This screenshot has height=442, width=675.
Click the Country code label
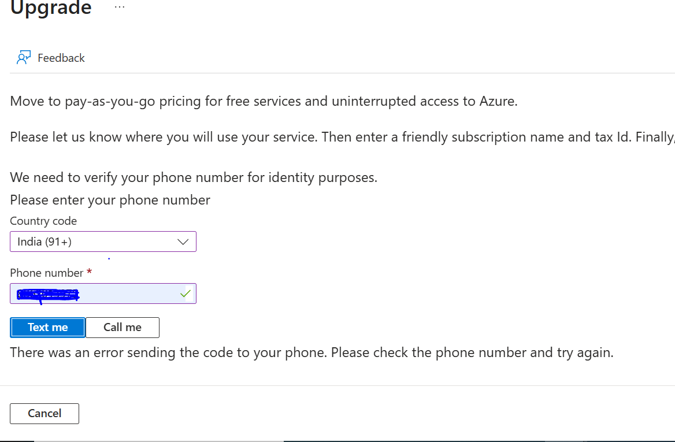pos(43,221)
